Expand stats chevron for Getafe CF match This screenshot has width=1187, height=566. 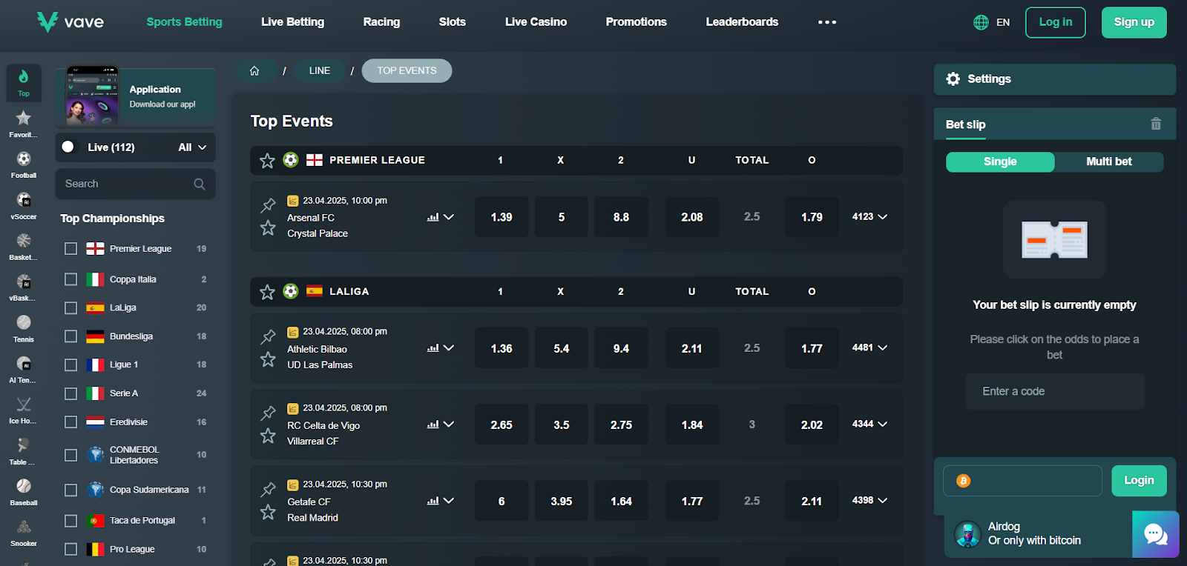coord(448,501)
